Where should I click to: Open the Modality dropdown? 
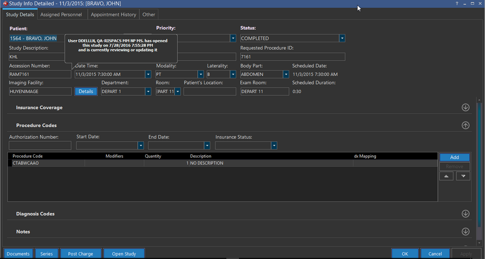coord(201,74)
